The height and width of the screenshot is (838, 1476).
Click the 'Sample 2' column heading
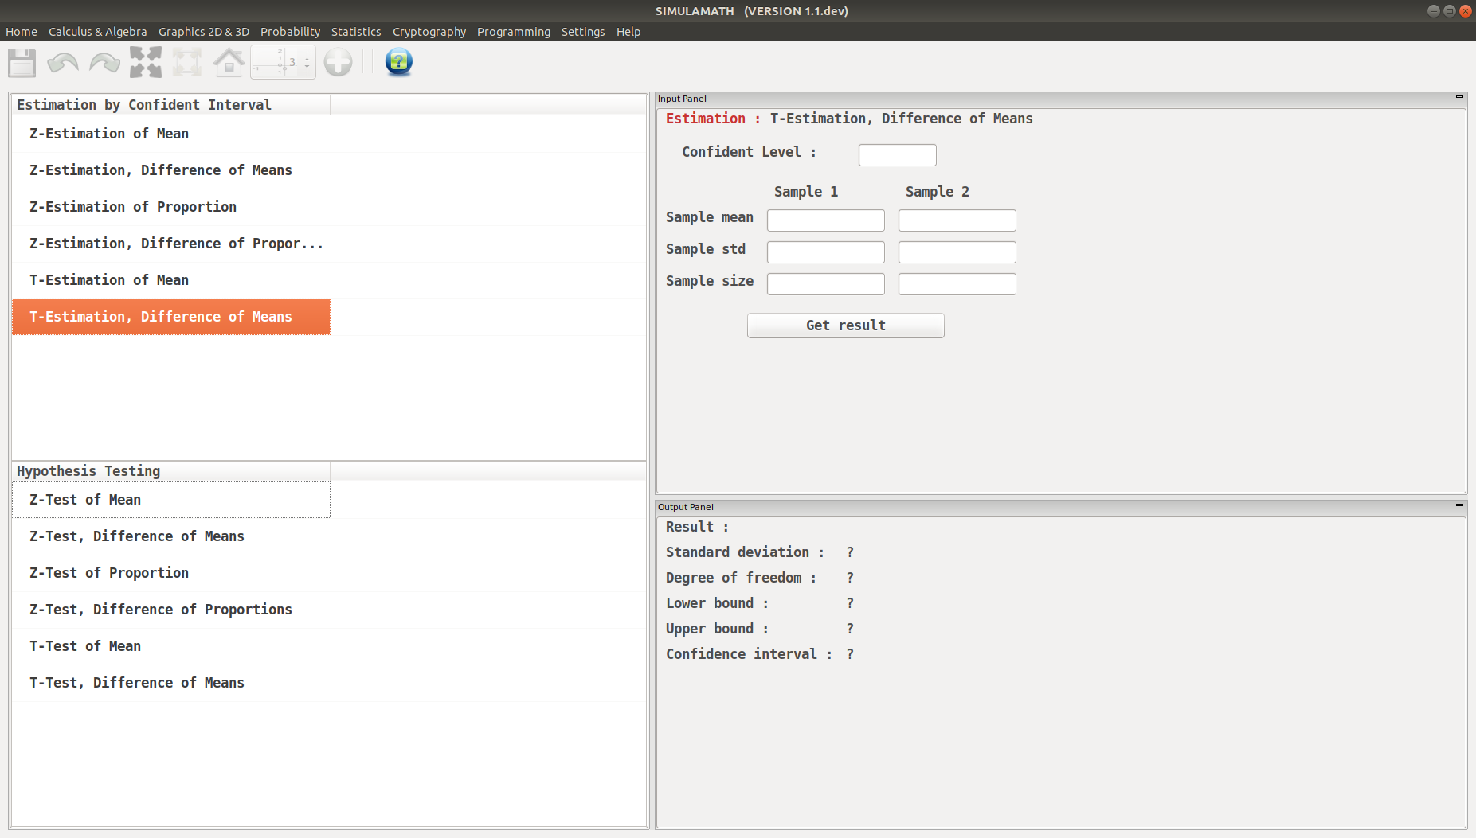938,192
